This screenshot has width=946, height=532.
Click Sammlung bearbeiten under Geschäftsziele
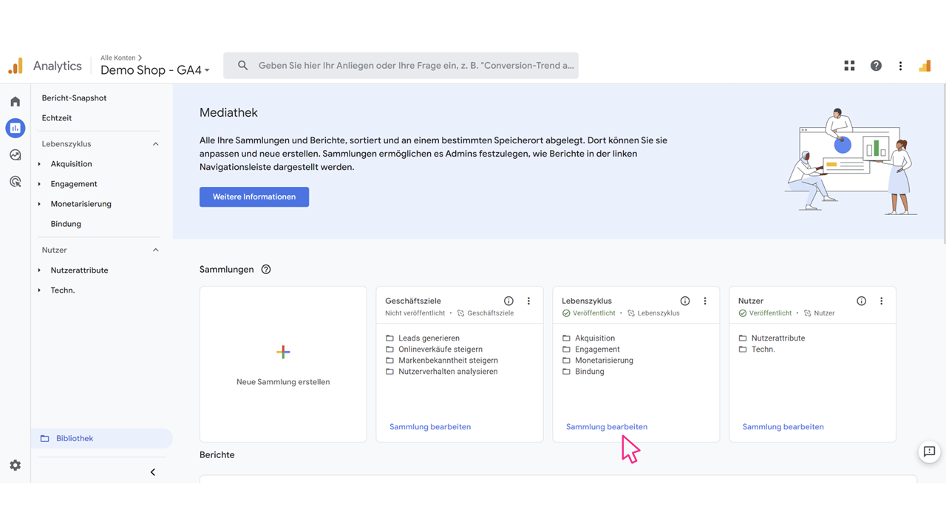430,426
